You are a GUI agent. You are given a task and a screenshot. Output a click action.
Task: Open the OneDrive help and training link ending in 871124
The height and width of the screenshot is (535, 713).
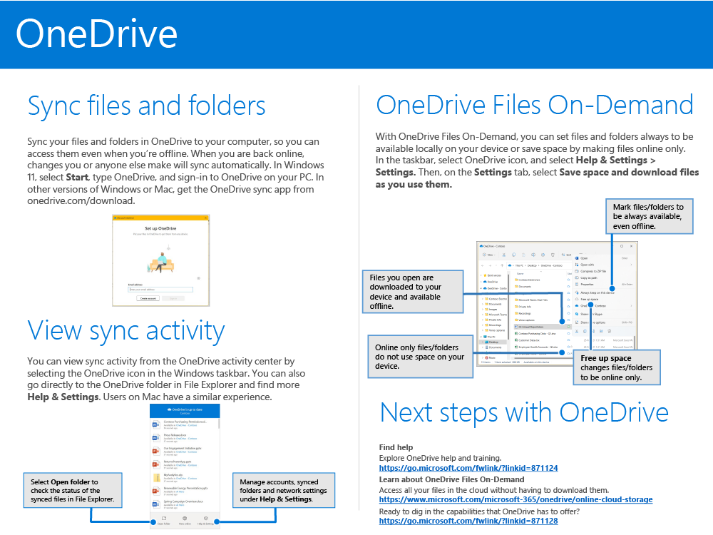pos(468,468)
